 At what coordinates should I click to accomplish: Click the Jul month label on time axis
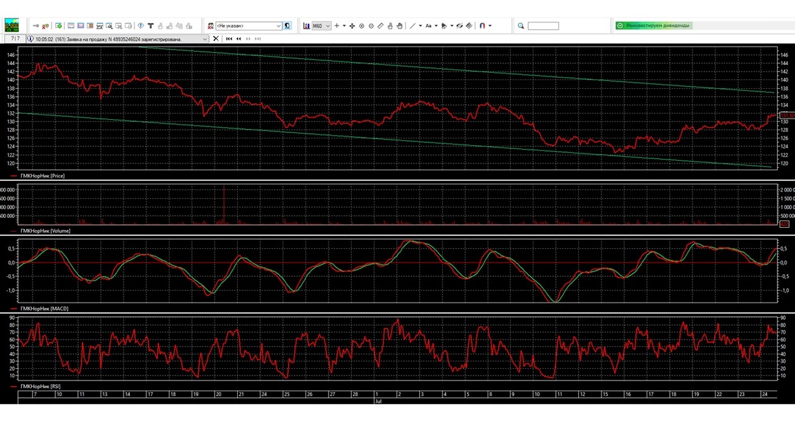378,401
